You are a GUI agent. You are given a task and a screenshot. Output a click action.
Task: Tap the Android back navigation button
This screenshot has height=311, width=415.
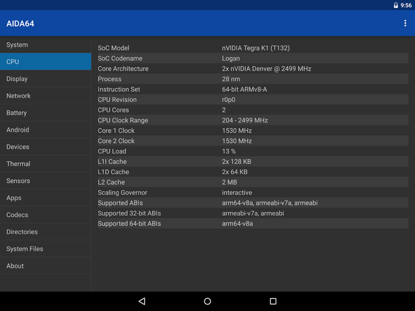(142, 301)
